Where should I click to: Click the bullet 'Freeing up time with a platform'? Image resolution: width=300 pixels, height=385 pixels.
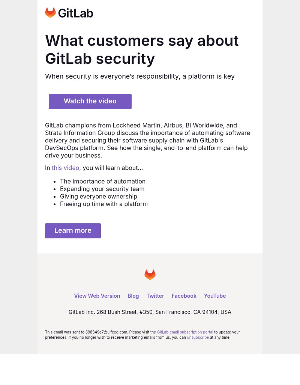[104, 204]
